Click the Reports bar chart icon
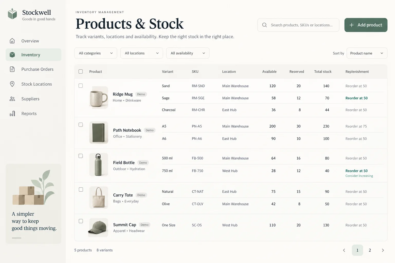This screenshot has width=395, height=263. coord(12,114)
